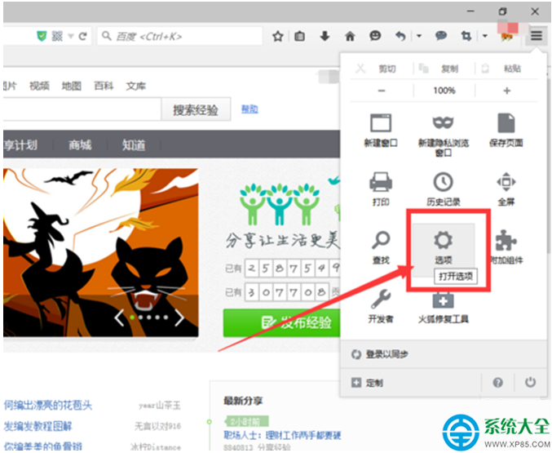Screen dimensions: 552x453
Task: Click the bookmark star icon
Action: pyautogui.click(x=278, y=36)
